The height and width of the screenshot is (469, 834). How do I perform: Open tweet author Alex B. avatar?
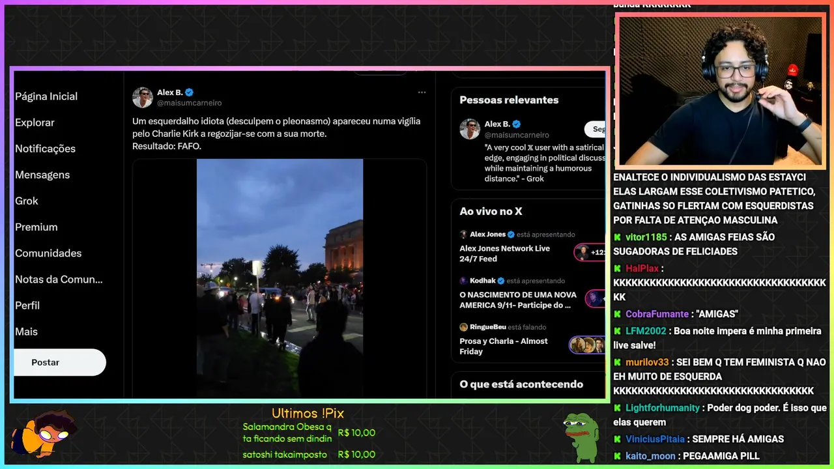tap(143, 98)
